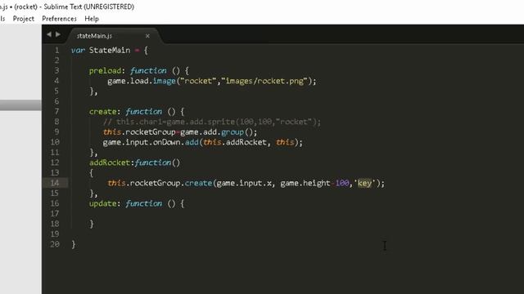Click the 'create: function' line
The image size is (524, 294).
(x=137, y=112)
